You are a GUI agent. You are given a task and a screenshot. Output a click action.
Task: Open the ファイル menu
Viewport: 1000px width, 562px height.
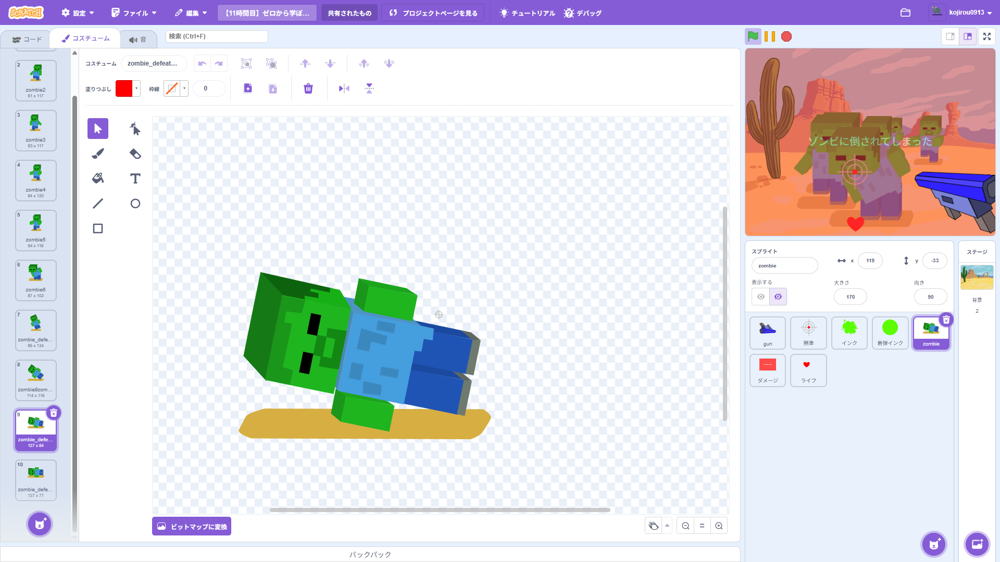[134, 13]
